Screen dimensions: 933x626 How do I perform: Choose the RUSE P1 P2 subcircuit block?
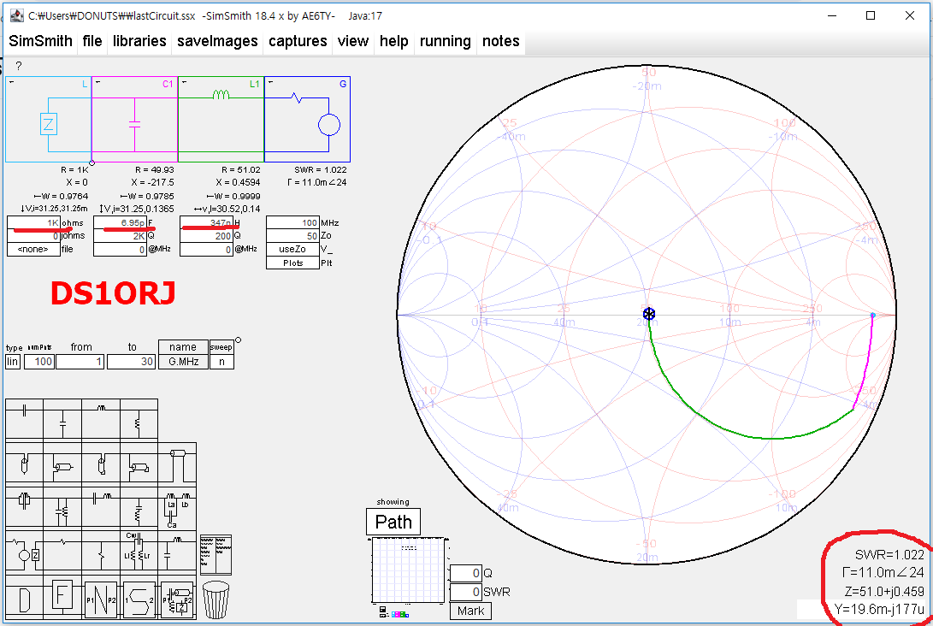pyautogui.click(x=177, y=598)
